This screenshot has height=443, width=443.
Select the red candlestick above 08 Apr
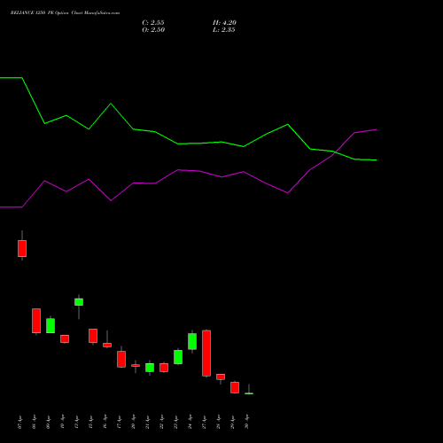(x=36, y=321)
